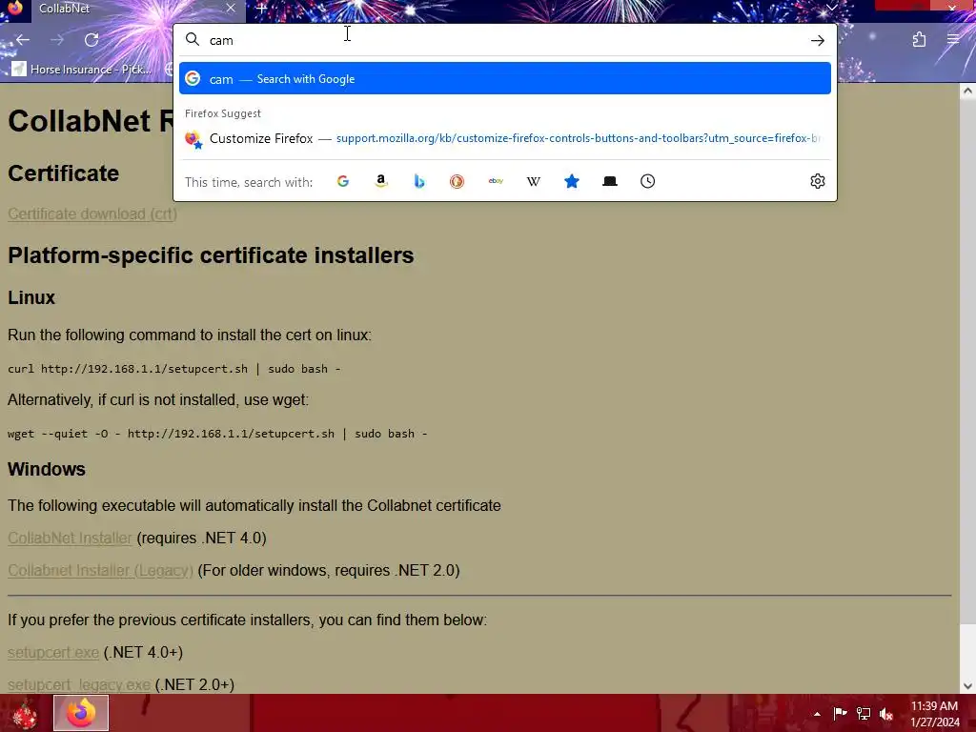
Task: Open the Extensions puzzle icon
Action: click(919, 40)
